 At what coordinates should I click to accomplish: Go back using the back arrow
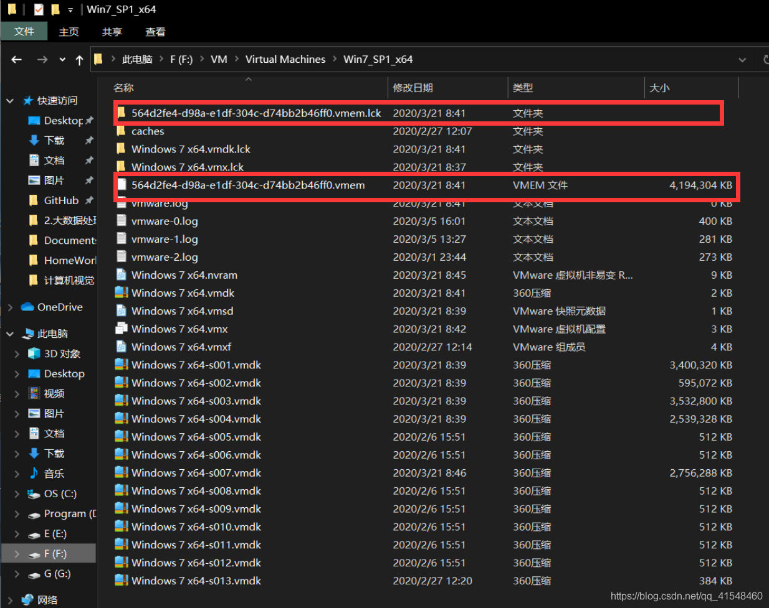coord(17,60)
